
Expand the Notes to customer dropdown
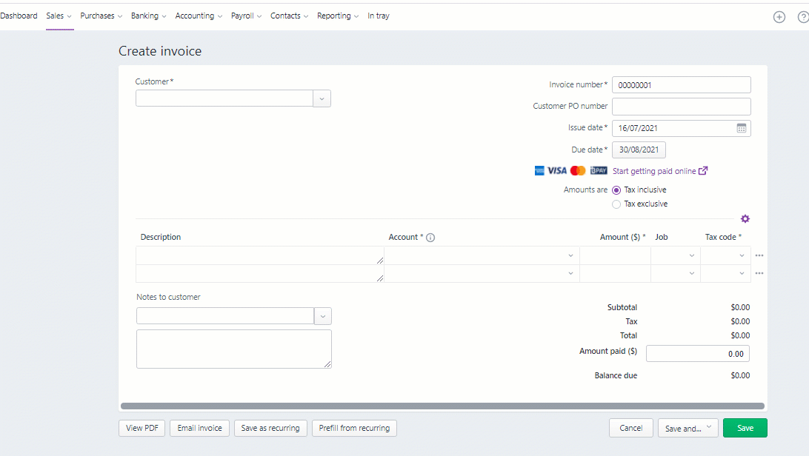click(323, 316)
